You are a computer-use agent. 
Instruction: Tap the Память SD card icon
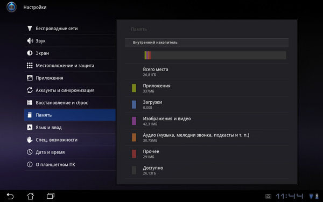point(30,115)
